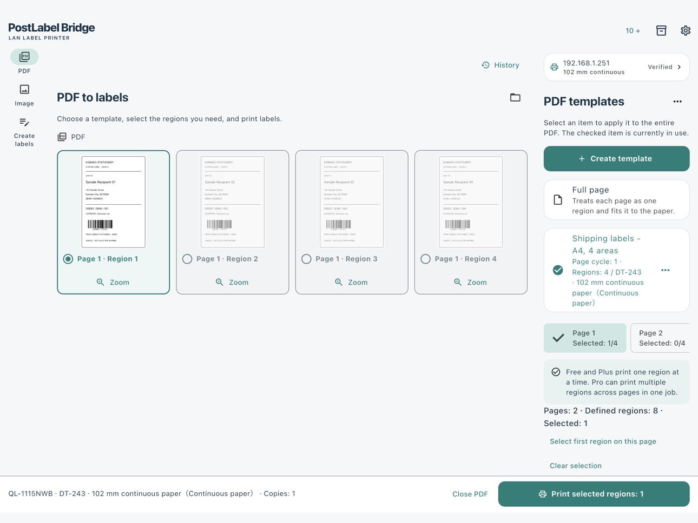Click the 10 + counter in header

(x=633, y=31)
